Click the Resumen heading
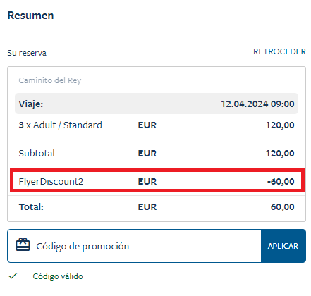The image size is (311, 296). pos(31,16)
